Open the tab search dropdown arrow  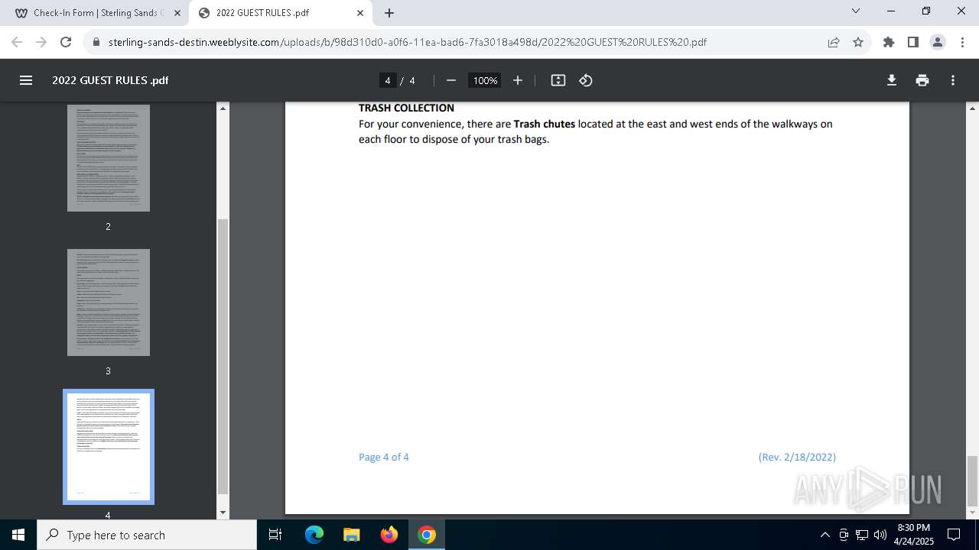pyautogui.click(x=856, y=11)
